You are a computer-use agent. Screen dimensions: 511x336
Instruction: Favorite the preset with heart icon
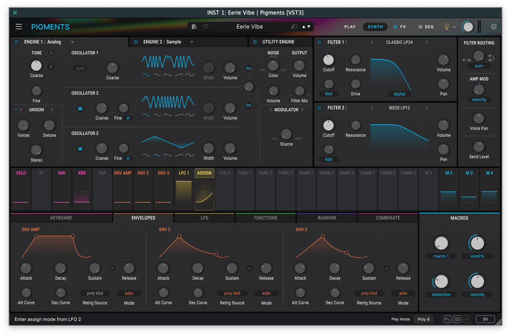click(206, 26)
